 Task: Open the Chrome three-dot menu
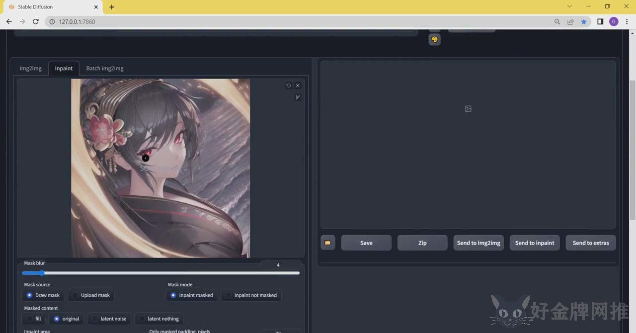[627, 21]
